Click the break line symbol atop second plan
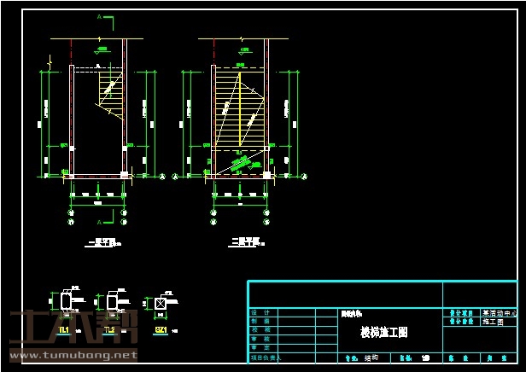 pyautogui.click(x=242, y=39)
